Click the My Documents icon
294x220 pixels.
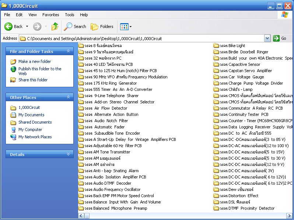[13, 115]
